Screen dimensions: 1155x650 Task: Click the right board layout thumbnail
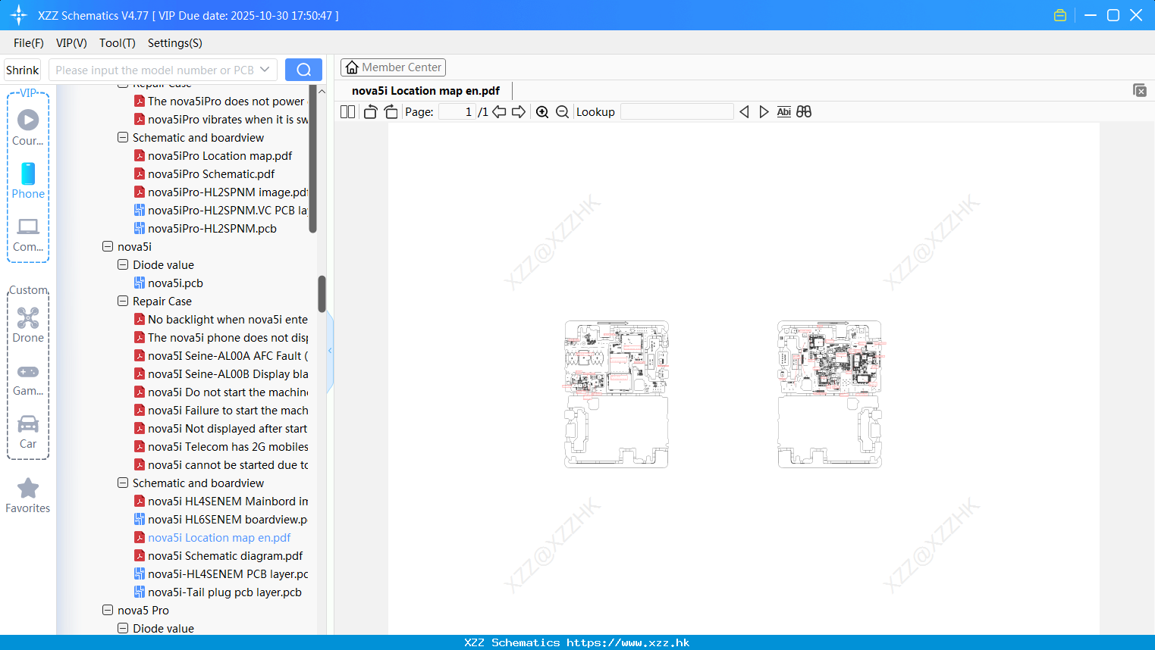coord(830,394)
